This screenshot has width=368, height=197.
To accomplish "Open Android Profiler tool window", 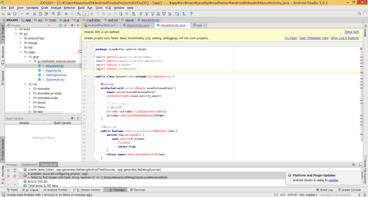I will [55, 190].
